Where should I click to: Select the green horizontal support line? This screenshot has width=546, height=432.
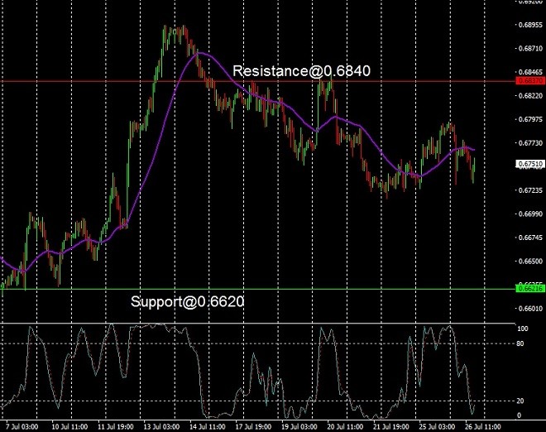tap(257, 289)
